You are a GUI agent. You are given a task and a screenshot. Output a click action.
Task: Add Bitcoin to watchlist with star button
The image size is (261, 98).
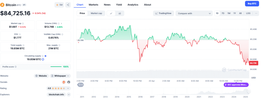(x=59, y=5)
